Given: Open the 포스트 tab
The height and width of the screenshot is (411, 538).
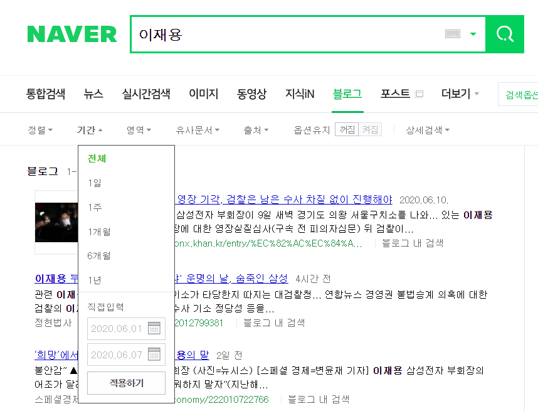Looking at the screenshot, I should click(395, 93).
